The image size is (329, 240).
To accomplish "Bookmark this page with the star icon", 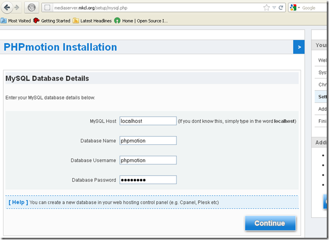I will click(x=267, y=8).
